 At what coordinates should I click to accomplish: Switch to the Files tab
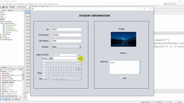4,10
